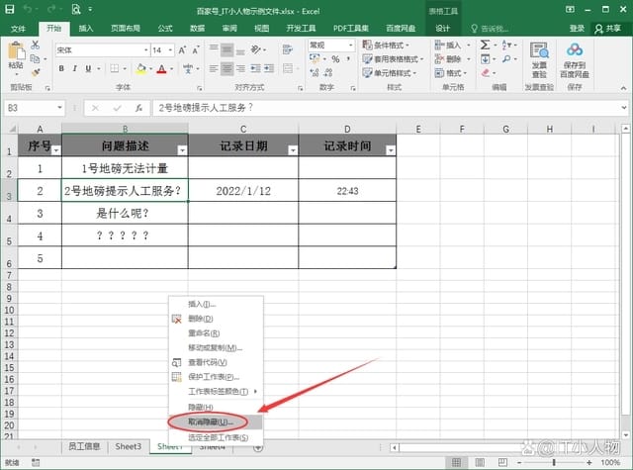Open the 记录日期 column filter dropdown
Image resolution: width=633 pixels, height=470 pixels.
click(x=291, y=149)
